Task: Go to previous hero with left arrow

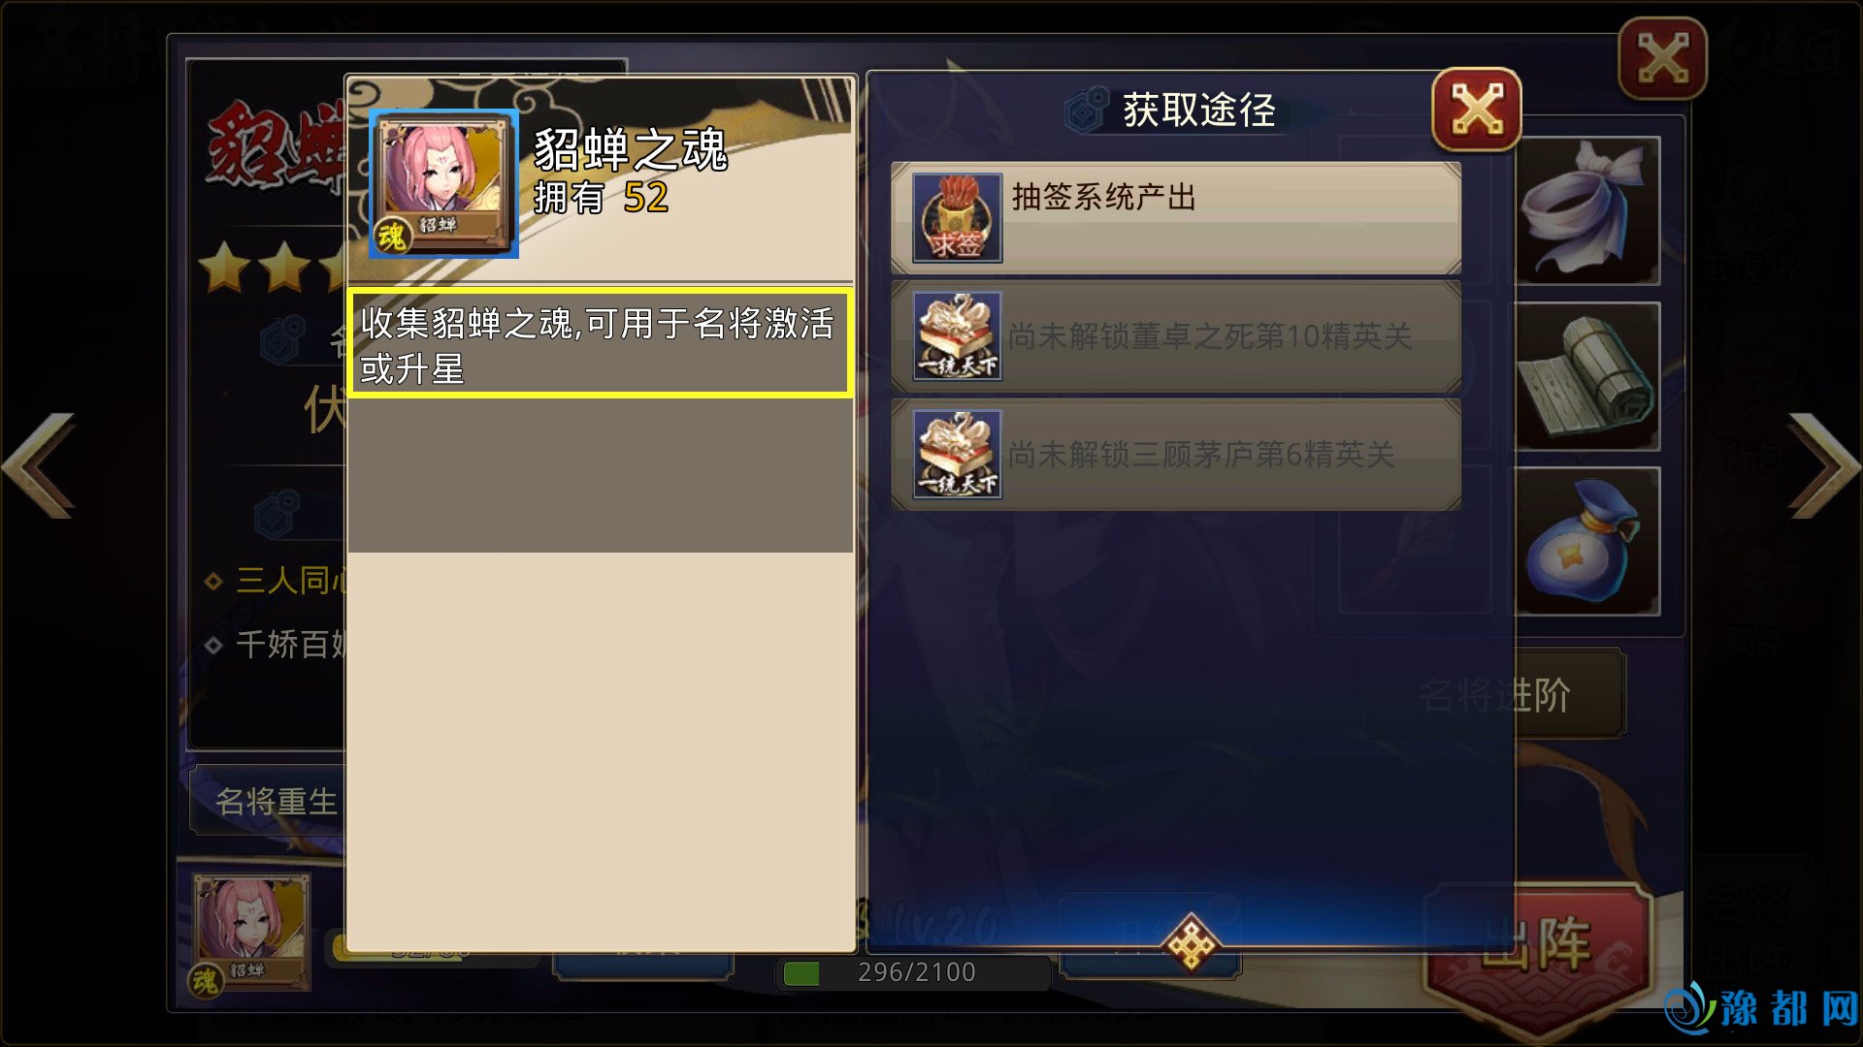Action: click(x=39, y=466)
